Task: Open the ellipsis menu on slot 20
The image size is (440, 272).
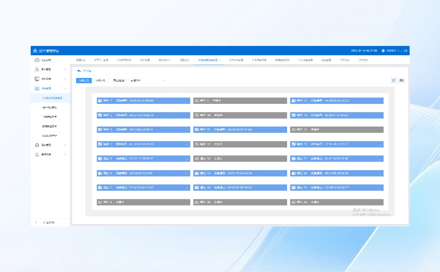Action: (381, 145)
